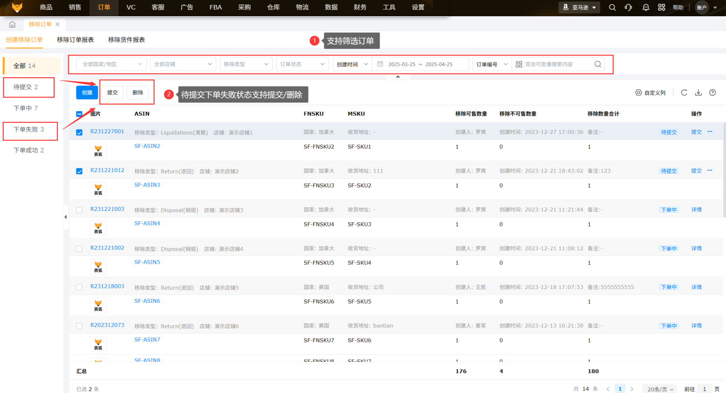Open the notifications bell icon
726x393 pixels.
[x=645, y=8]
